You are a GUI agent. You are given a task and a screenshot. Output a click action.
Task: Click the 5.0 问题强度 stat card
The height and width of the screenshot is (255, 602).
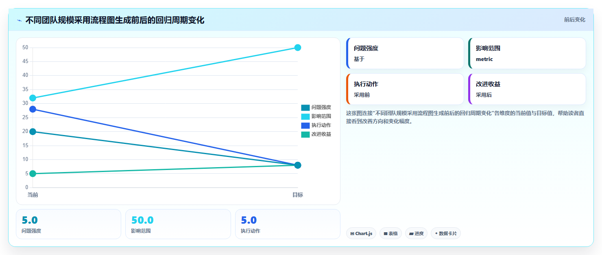(68, 224)
